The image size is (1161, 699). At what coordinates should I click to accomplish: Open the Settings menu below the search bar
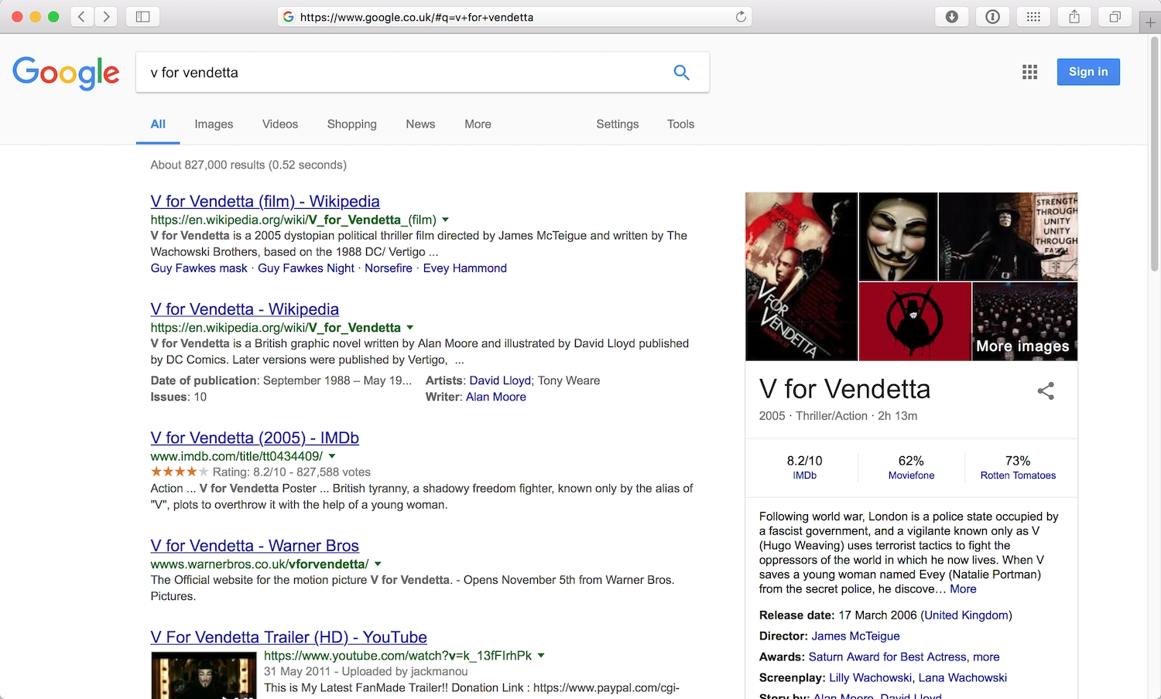pos(617,124)
